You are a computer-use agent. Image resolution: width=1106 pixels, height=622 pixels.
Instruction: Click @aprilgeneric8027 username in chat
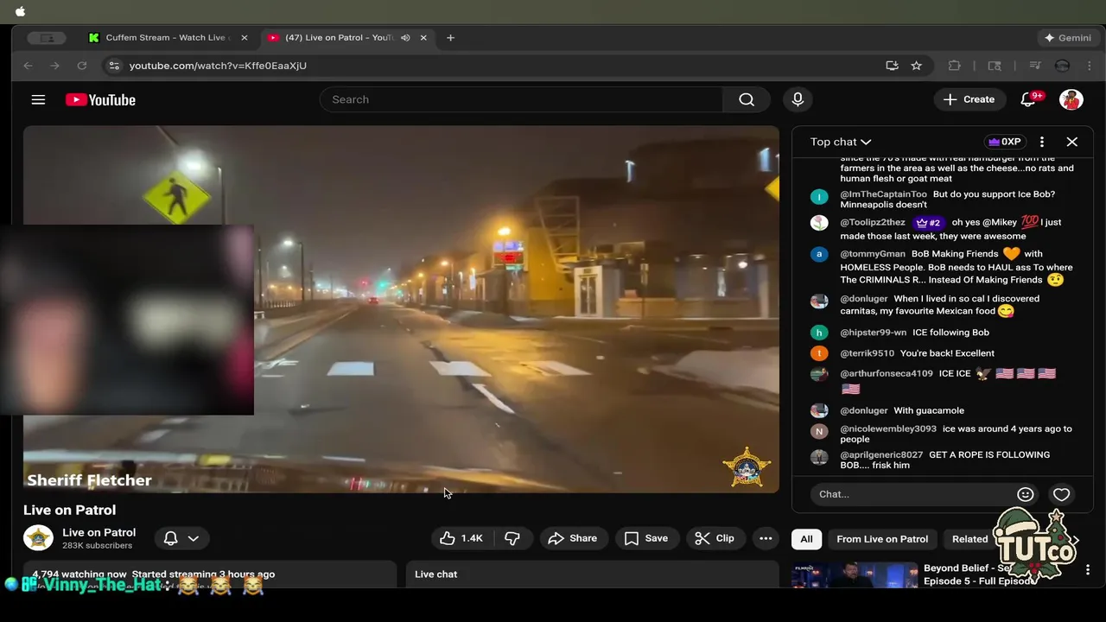[881, 454]
